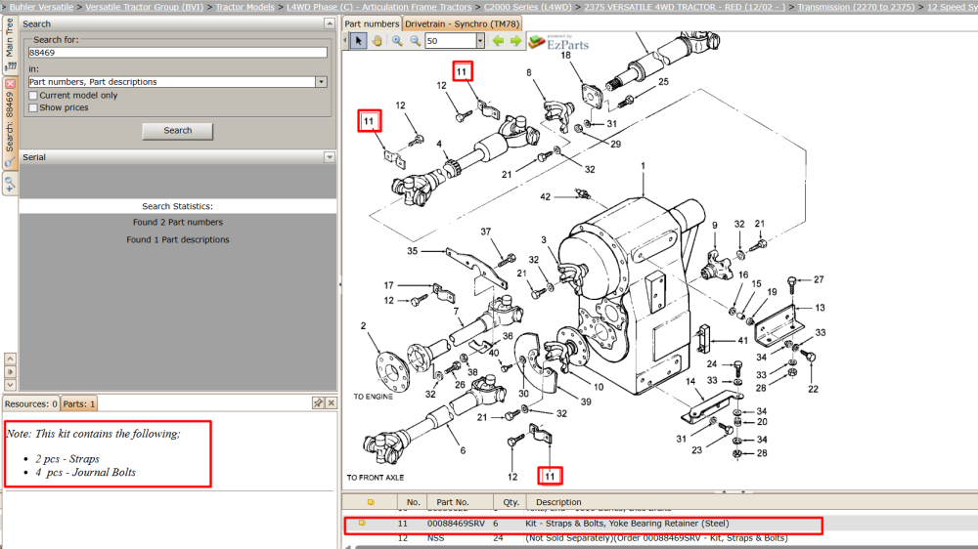Screen dimensions: 978x549
Task: Open C2000 Series (L4WD) breadcrumb
Action: pos(527,7)
